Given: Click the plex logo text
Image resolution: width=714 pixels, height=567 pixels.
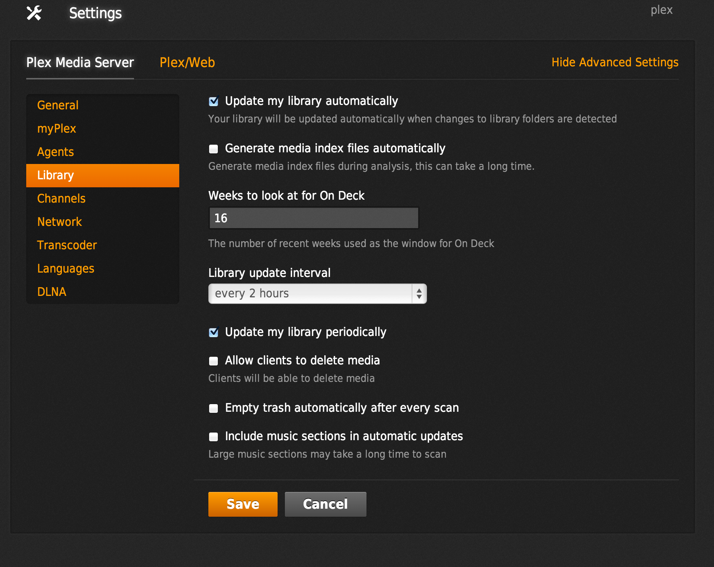Looking at the screenshot, I should pos(662,10).
